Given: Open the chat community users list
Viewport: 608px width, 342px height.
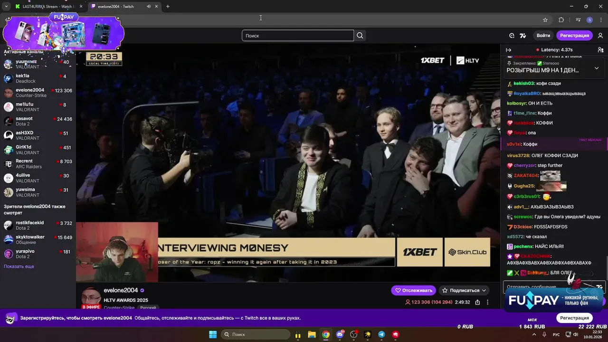Looking at the screenshot, I should [x=600, y=50].
